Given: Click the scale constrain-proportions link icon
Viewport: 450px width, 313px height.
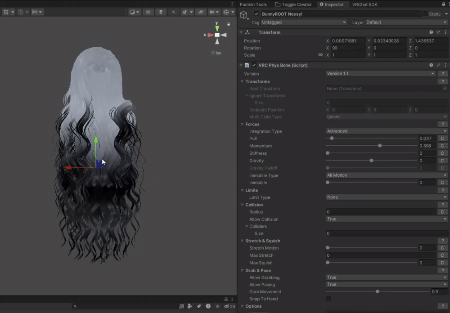Looking at the screenshot, I should pyautogui.click(x=320, y=55).
